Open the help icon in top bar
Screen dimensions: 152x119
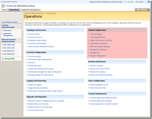149,2
